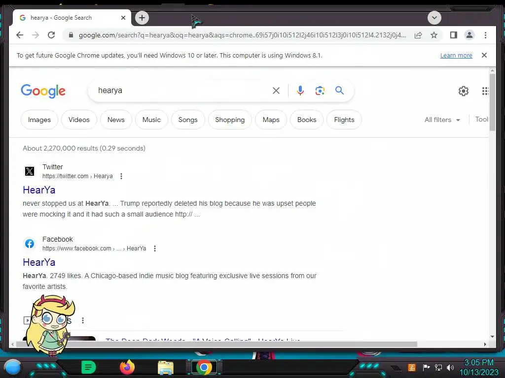This screenshot has height=378, width=505.
Task: Open more options for Twitter result
Action: coord(121,176)
